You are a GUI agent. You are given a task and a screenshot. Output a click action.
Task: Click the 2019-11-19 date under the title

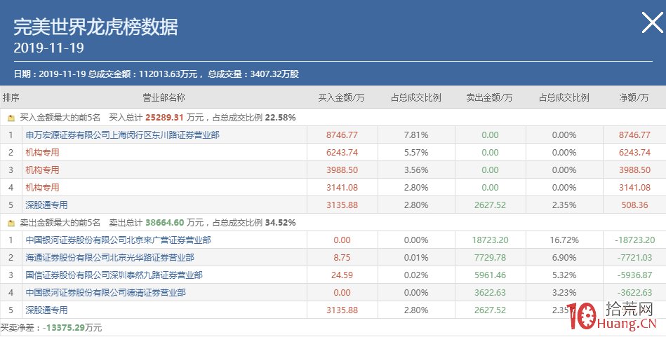click(x=49, y=48)
